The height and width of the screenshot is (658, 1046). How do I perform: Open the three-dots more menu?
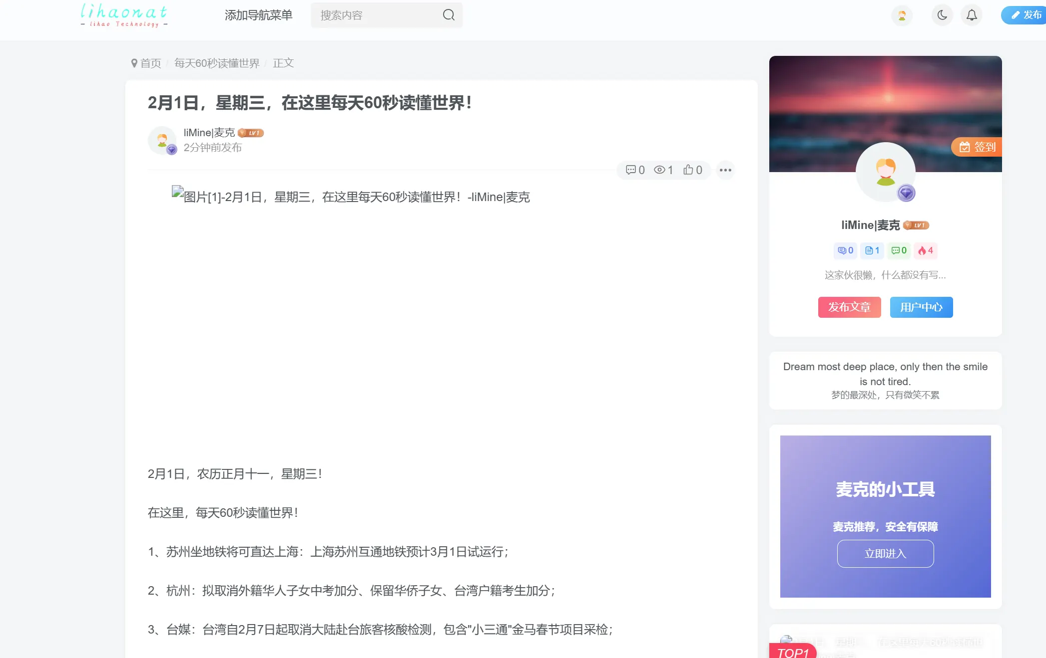point(725,170)
